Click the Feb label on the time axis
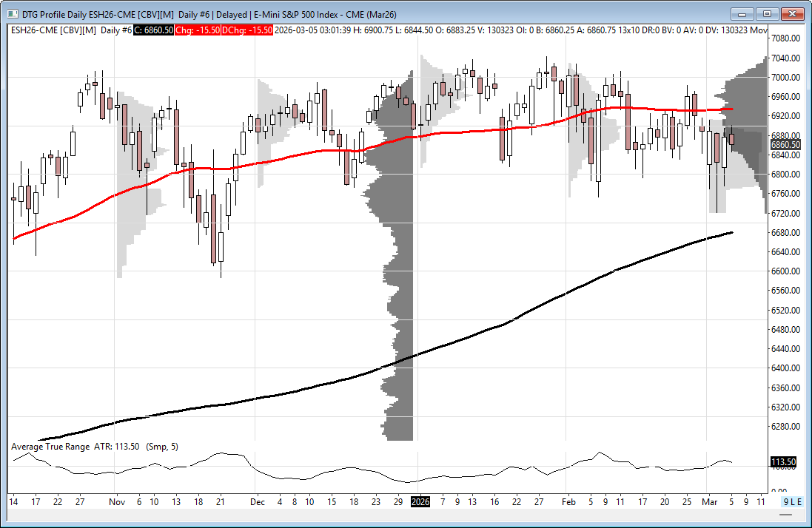 (568, 502)
